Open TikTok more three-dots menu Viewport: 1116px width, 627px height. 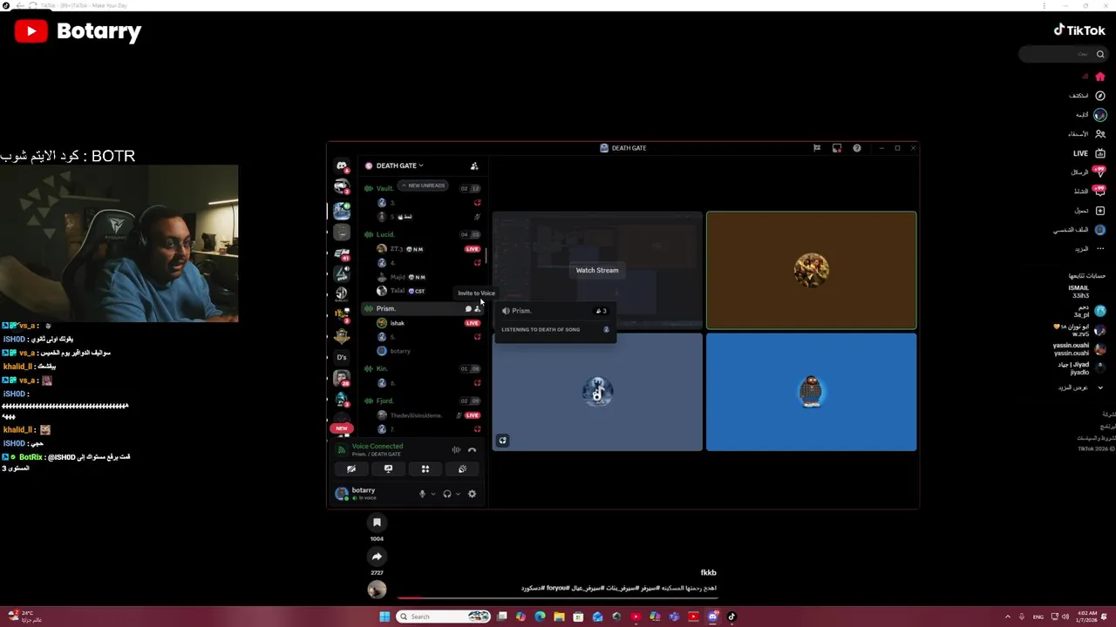click(1100, 249)
